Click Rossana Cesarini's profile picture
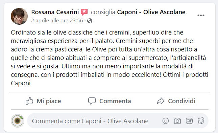This screenshot has width=218, height=133. pyautogui.click(x=19, y=16)
